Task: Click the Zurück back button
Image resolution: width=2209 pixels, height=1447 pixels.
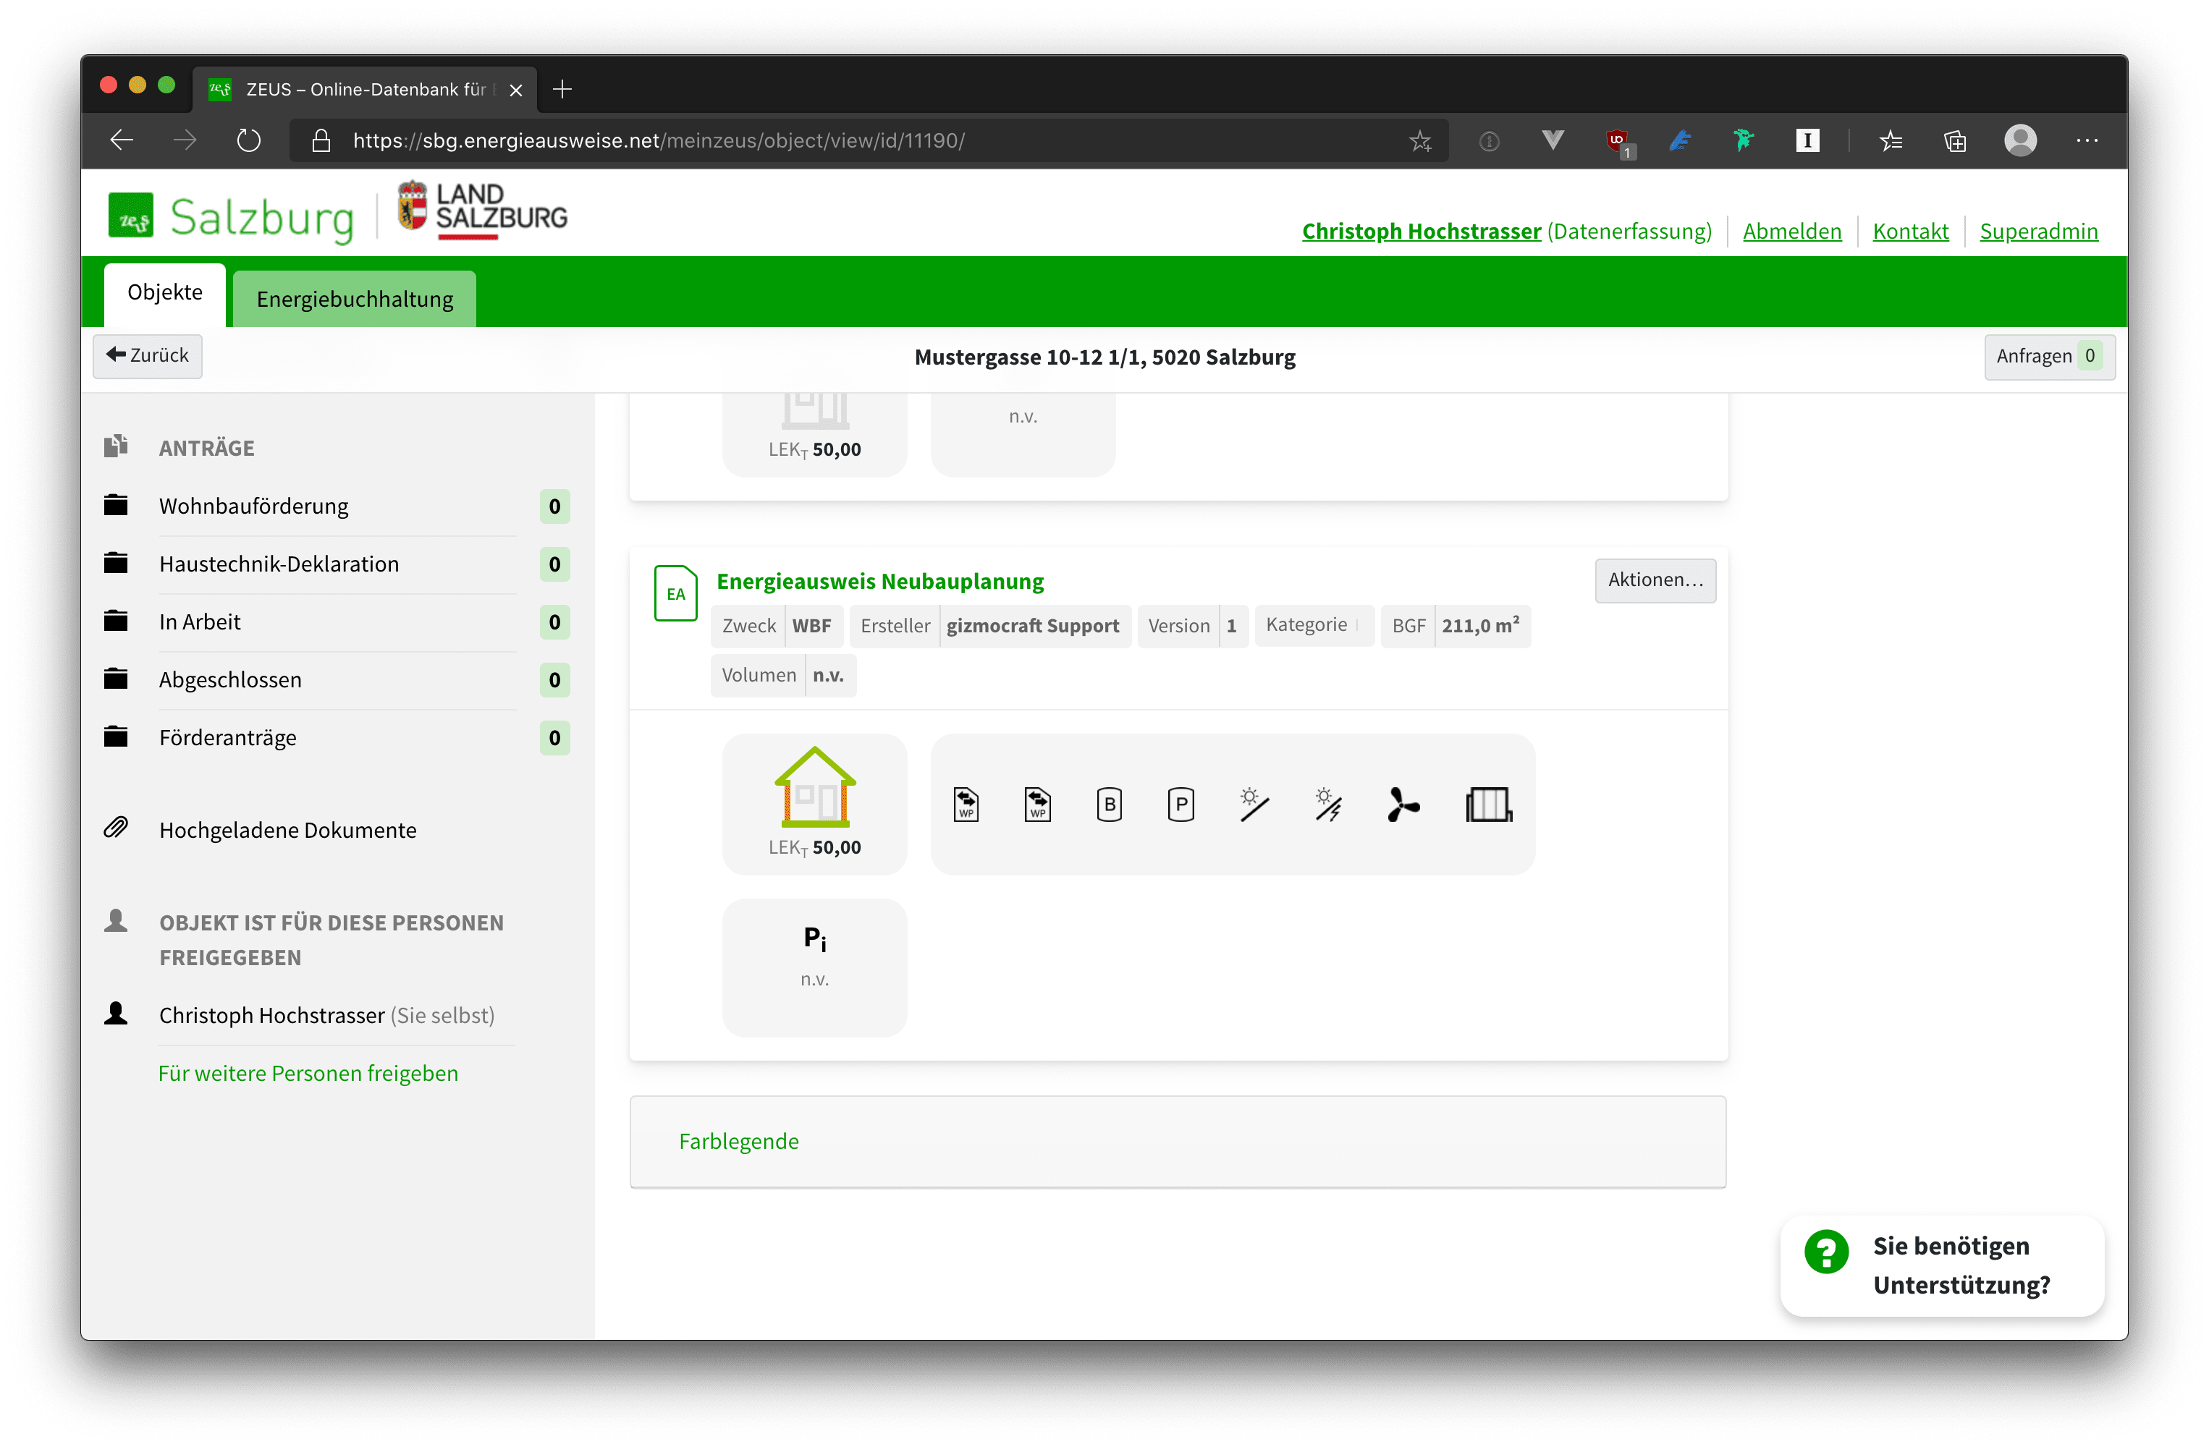Action: (x=148, y=355)
